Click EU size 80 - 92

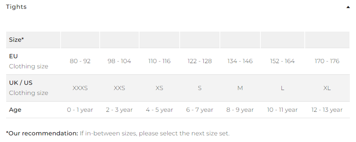click(80, 61)
